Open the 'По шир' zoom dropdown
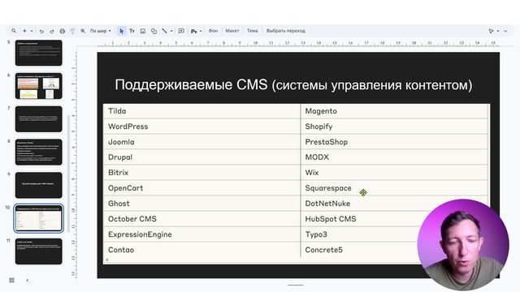This screenshot has width=520, height=292. click(101, 31)
